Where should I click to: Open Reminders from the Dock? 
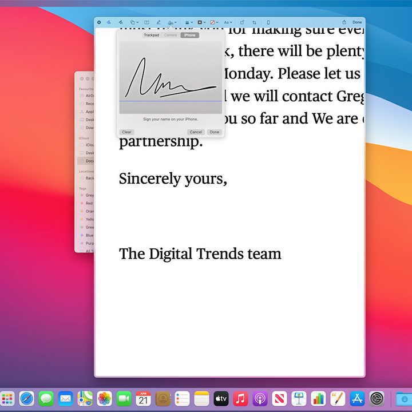coord(182,399)
